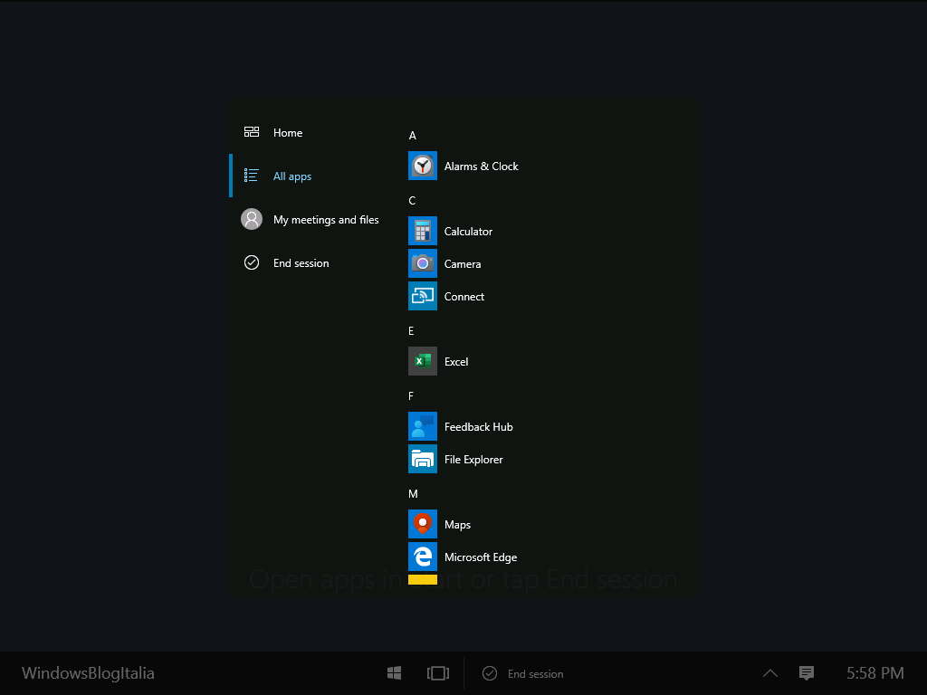The height and width of the screenshot is (695, 927).
Task: Click the 'Alarms & Clock' label
Action: pyautogui.click(x=482, y=167)
